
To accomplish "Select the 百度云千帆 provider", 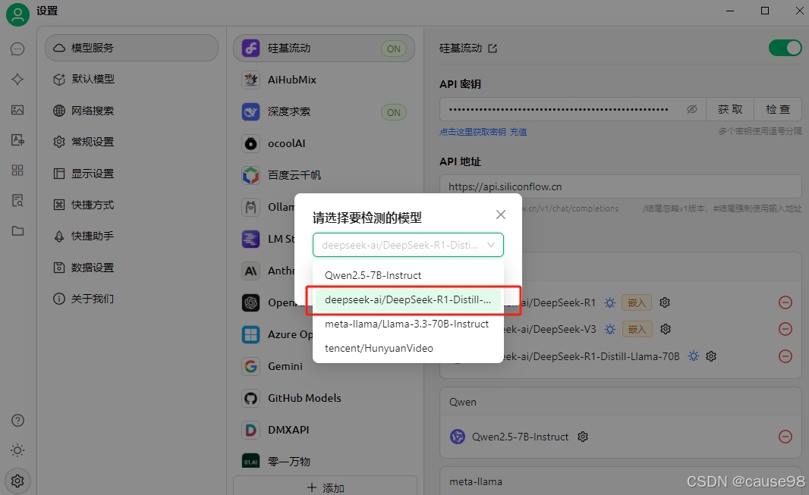I will coord(324,176).
